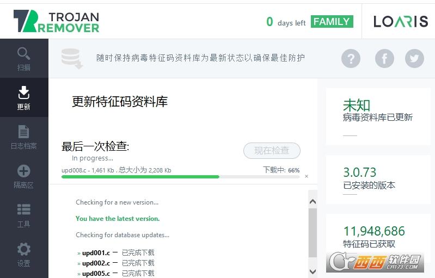This screenshot has width=435, height=278.
Task: Click the Trojan Remover logo
Action: [56, 21]
